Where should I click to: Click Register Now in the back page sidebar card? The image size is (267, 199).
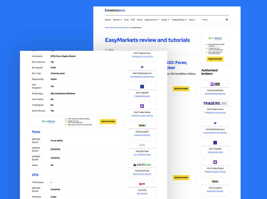[x=215, y=59]
